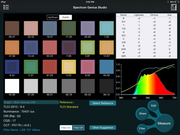Tap the lime green swatch labeled 3.81
The image size is (180, 135).
click(x=87, y=48)
